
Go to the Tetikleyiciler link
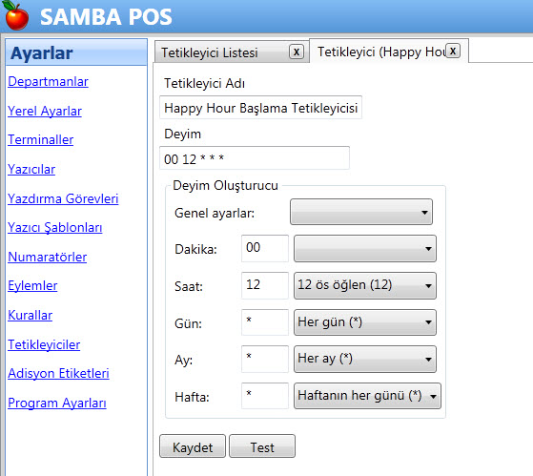[x=44, y=344]
